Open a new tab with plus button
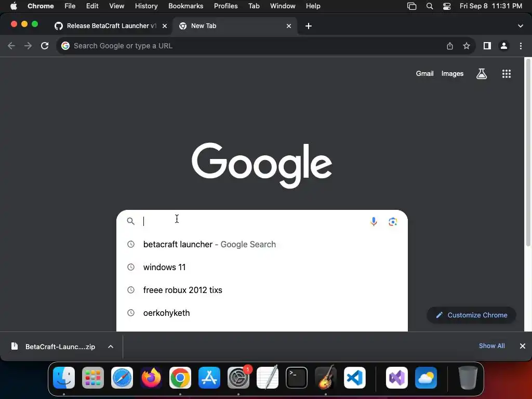 [x=309, y=26]
